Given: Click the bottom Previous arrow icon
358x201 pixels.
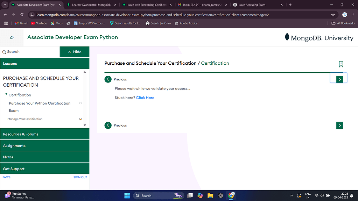Looking at the screenshot, I should 108,125.
